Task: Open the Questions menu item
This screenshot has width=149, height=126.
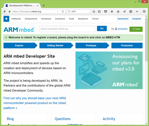Action: coord(83,19)
